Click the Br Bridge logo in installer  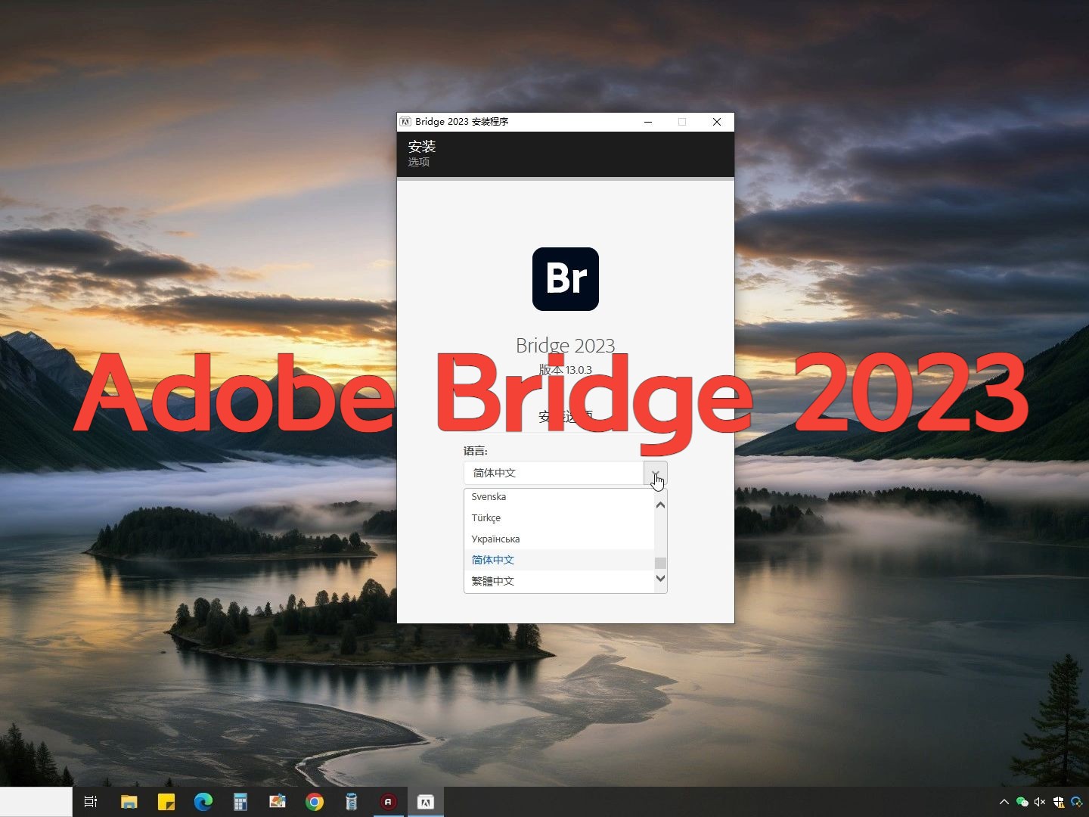tap(566, 279)
